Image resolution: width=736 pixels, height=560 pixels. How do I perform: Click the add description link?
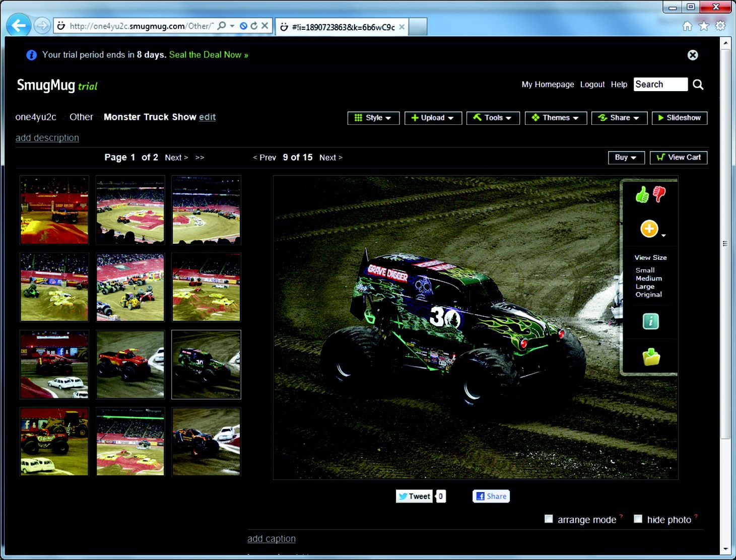47,138
